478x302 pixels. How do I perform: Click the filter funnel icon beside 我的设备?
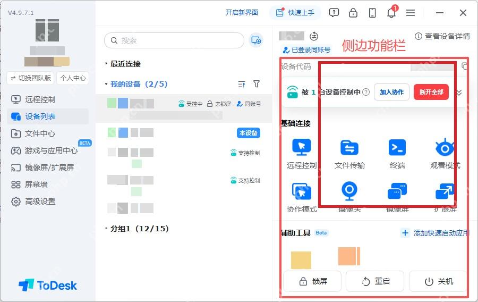[x=257, y=84]
